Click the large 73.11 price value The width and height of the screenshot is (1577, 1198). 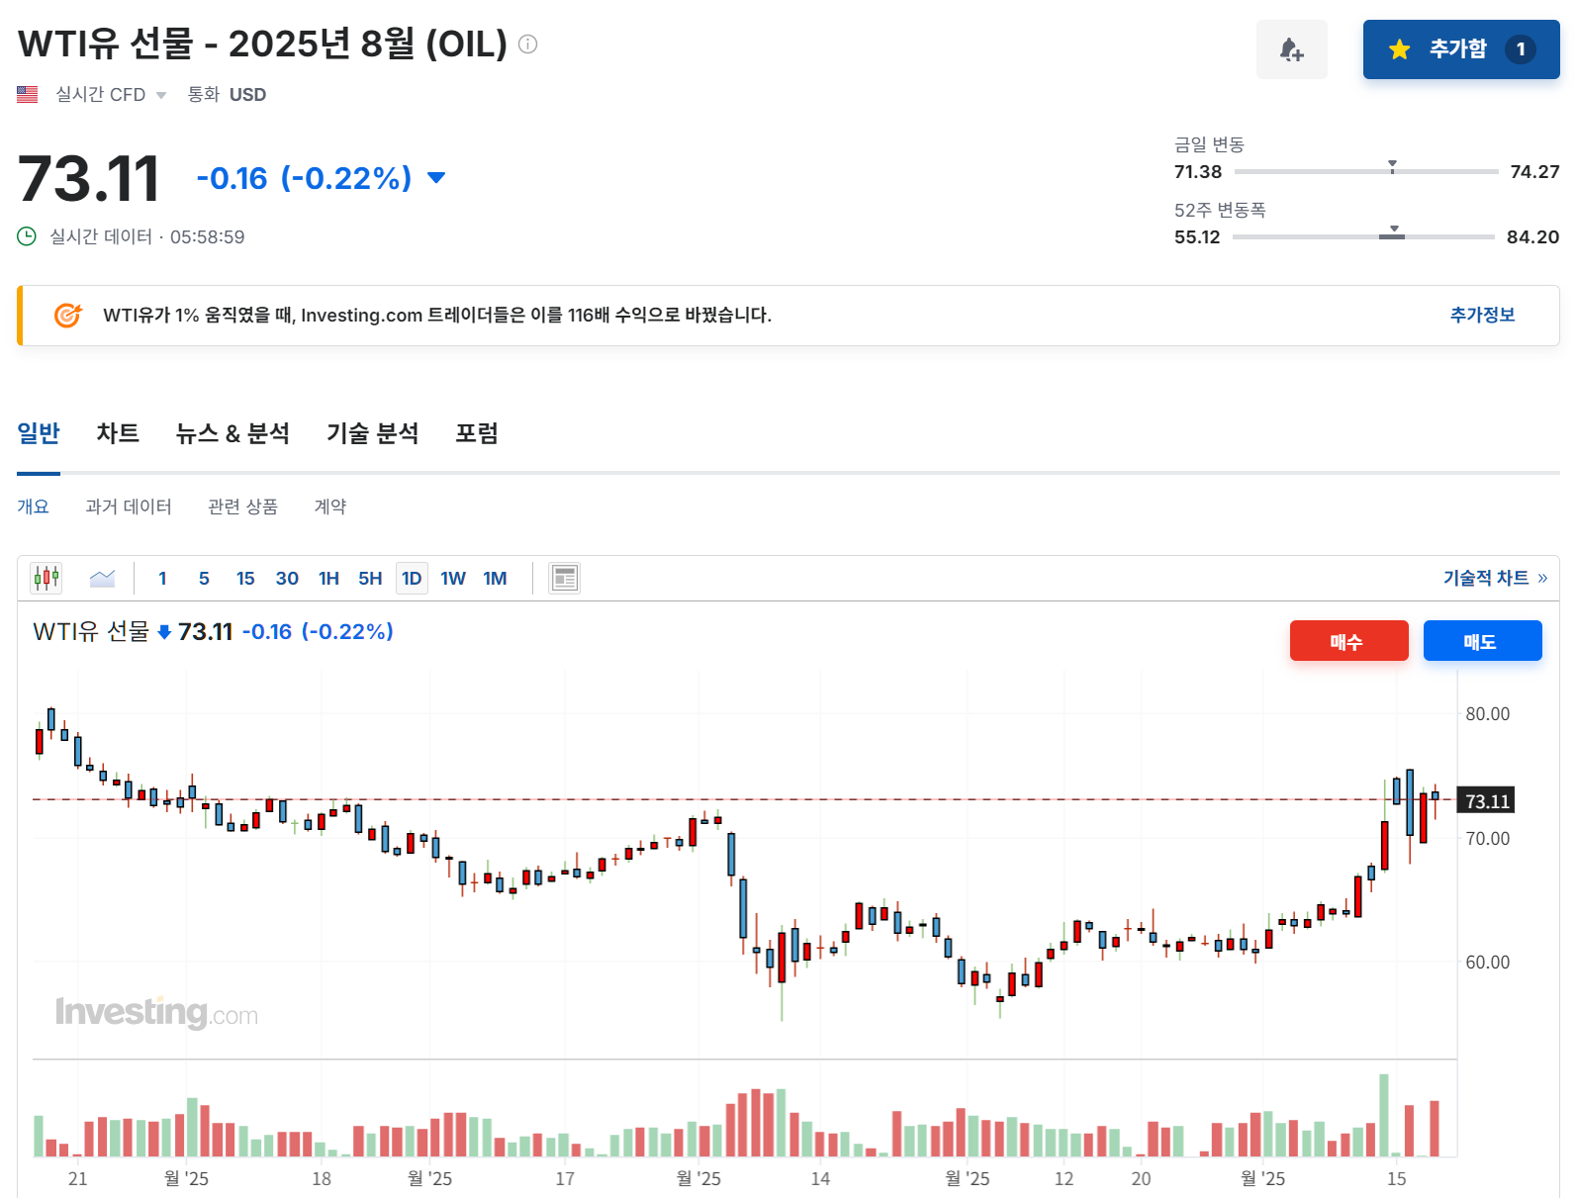click(x=88, y=179)
